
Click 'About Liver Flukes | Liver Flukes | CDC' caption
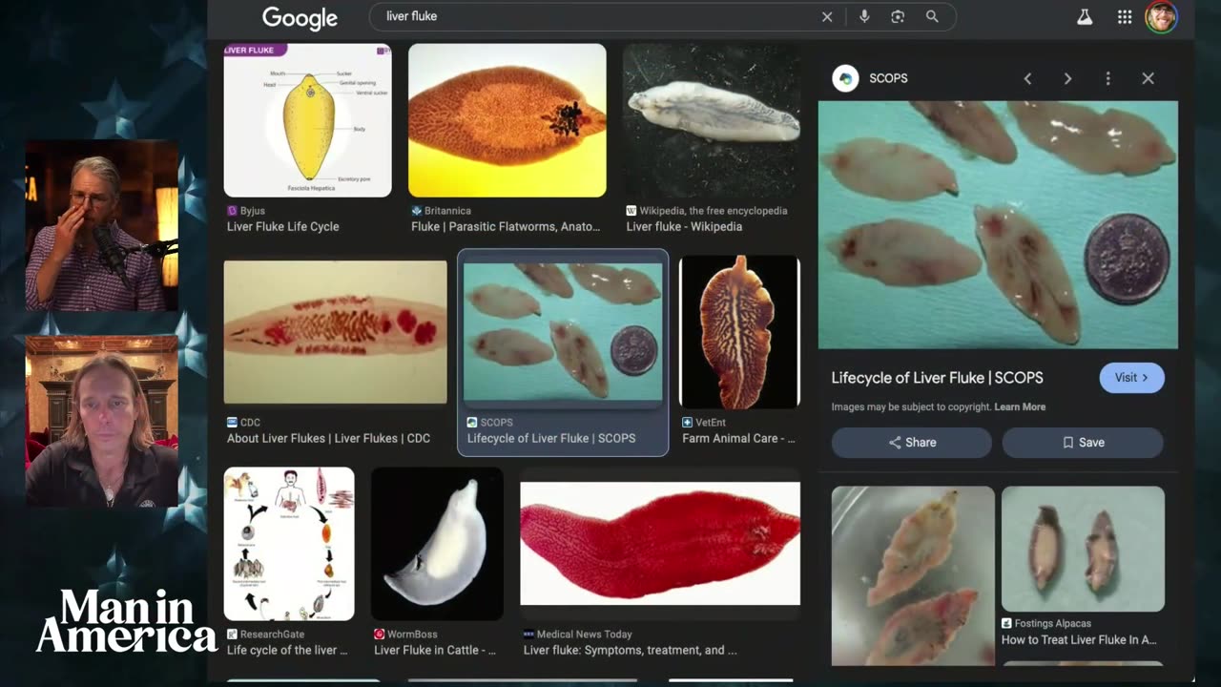[x=329, y=439]
